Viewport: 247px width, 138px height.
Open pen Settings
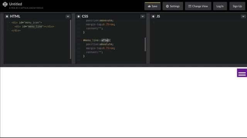click(173, 6)
